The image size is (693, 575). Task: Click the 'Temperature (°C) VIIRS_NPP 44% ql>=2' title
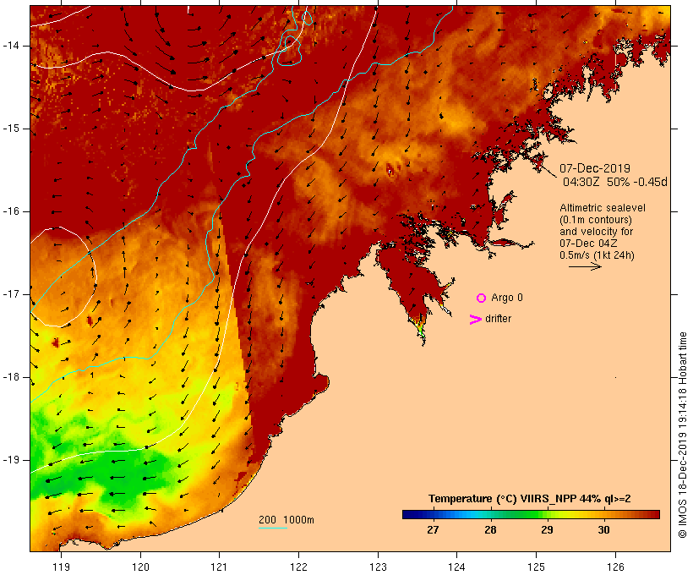point(530,499)
